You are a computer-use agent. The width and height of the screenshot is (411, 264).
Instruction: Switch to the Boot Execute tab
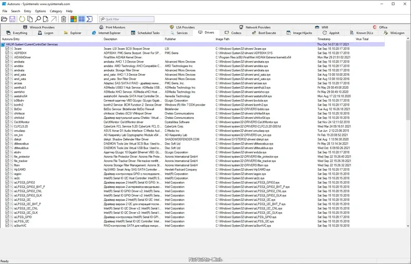click(x=264, y=33)
